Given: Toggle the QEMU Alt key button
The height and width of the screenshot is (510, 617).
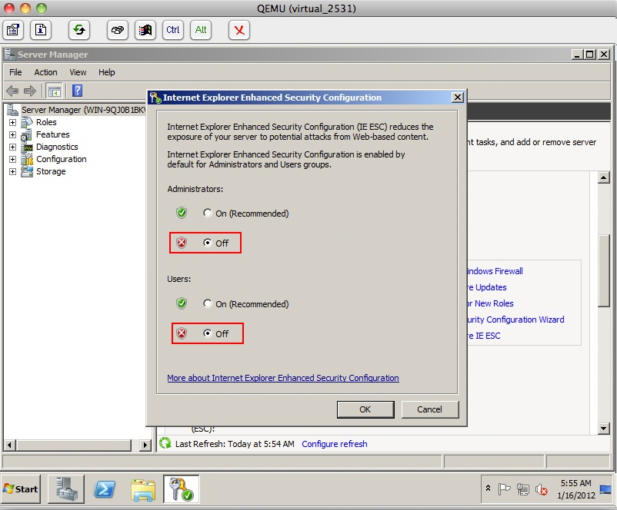Looking at the screenshot, I should [201, 30].
